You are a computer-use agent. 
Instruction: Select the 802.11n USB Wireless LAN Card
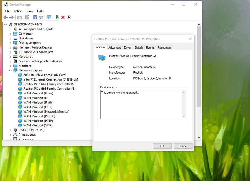click(x=42, y=75)
